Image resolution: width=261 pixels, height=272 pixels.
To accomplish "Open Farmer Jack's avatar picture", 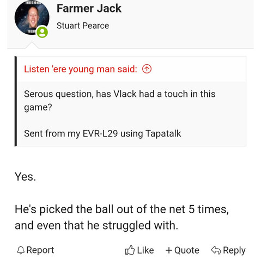I will click(x=32, y=17).
